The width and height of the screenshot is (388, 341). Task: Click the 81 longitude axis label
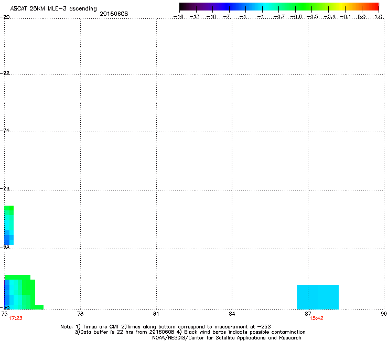pos(156,314)
